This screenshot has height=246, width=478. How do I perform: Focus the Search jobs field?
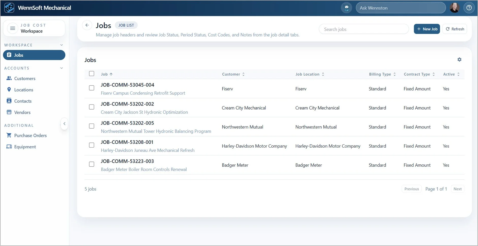(x=364, y=29)
